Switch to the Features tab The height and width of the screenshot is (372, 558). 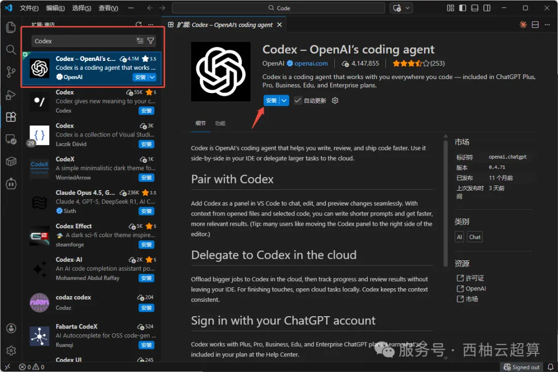220,123
